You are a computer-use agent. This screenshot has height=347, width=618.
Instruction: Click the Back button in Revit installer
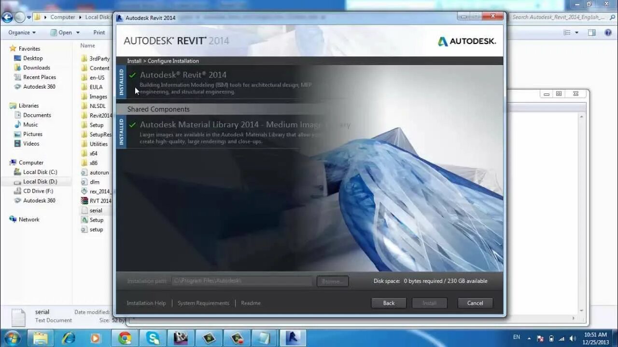[x=389, y=303]
